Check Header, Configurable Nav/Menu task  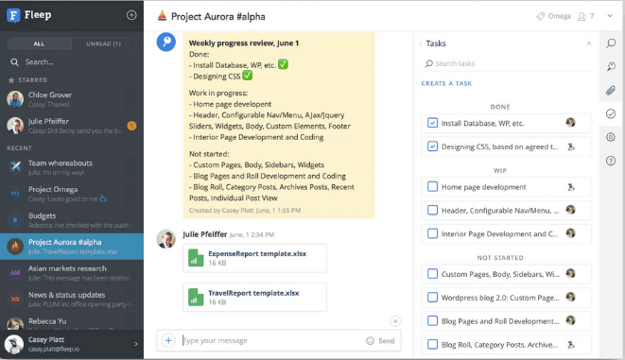[432, 210]
